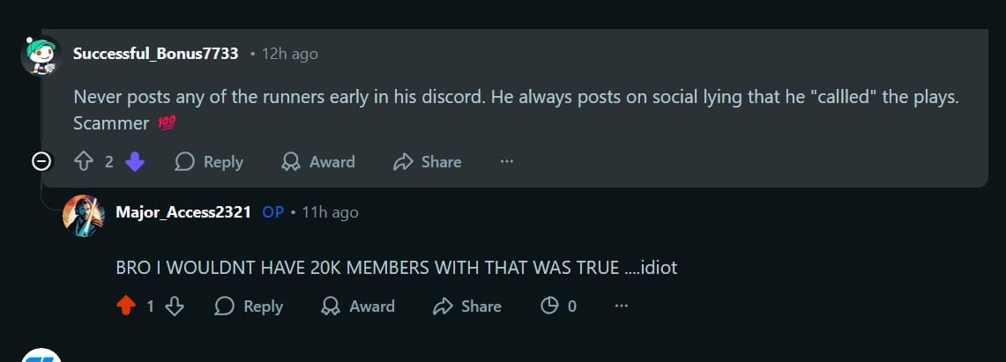Screen dimensions: 1006x362
Task: Click Successful_Bonus7733's avatar image
Action: [40, 55]
